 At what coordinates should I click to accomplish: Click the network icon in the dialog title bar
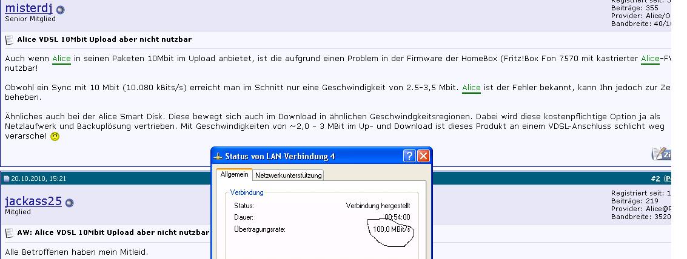219,156
